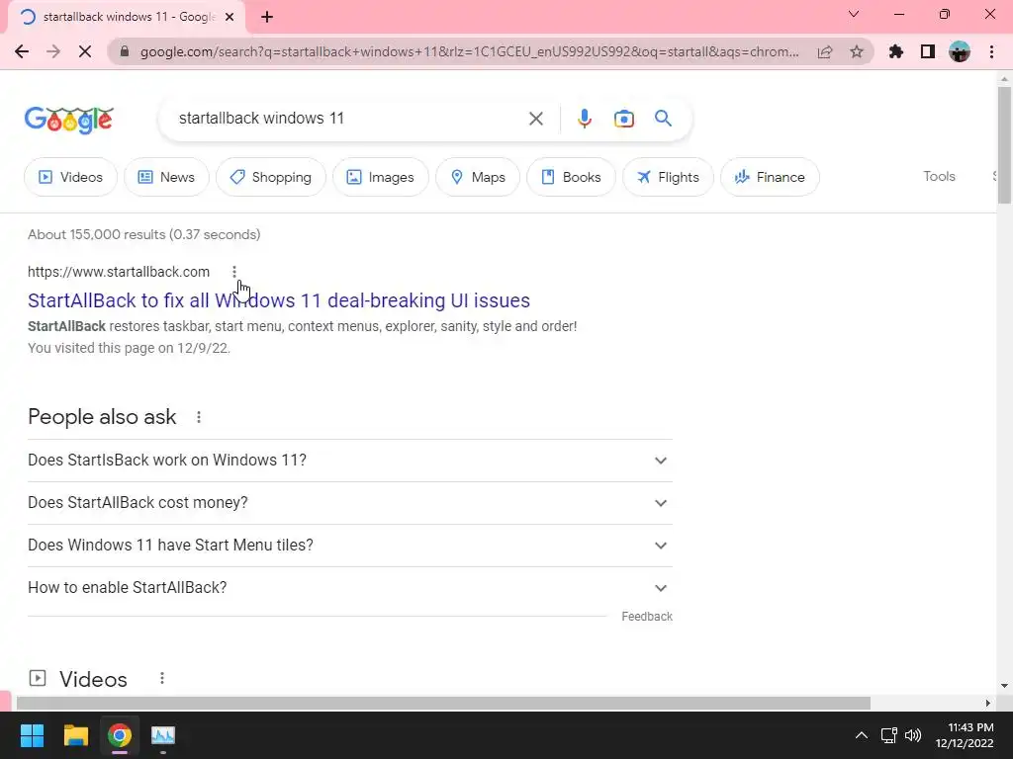
Task: Click the magnifier search button
Action: (663, 119)
